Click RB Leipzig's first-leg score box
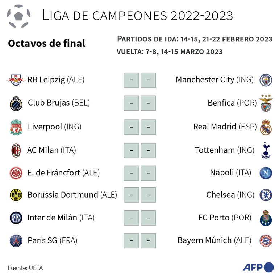Viewport: 279px width, 277px height. coord(131,80)
